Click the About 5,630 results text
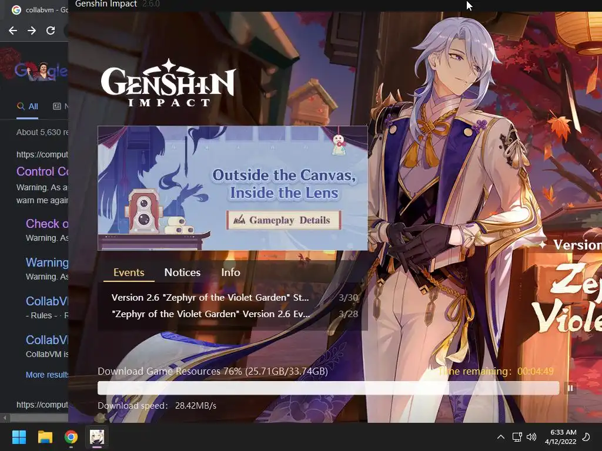This screenshot has width=602, height=451. click(x=42, y=132)
